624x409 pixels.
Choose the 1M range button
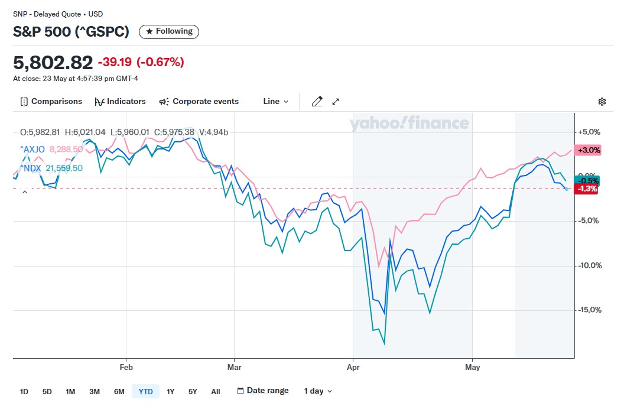tap(70, 391)
